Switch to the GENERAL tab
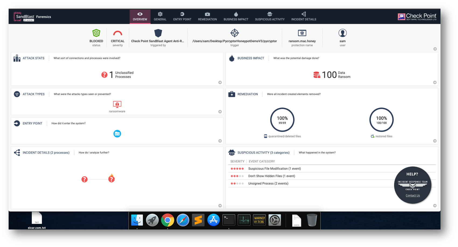The width and height of the screenshot is (458, 247). [160, 16]
